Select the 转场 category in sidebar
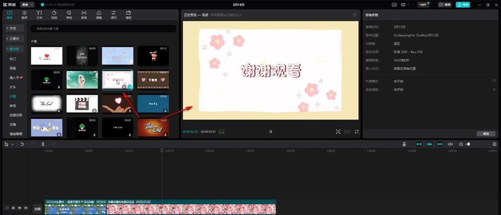The image size is (501, 215). [x=13, y=106]
